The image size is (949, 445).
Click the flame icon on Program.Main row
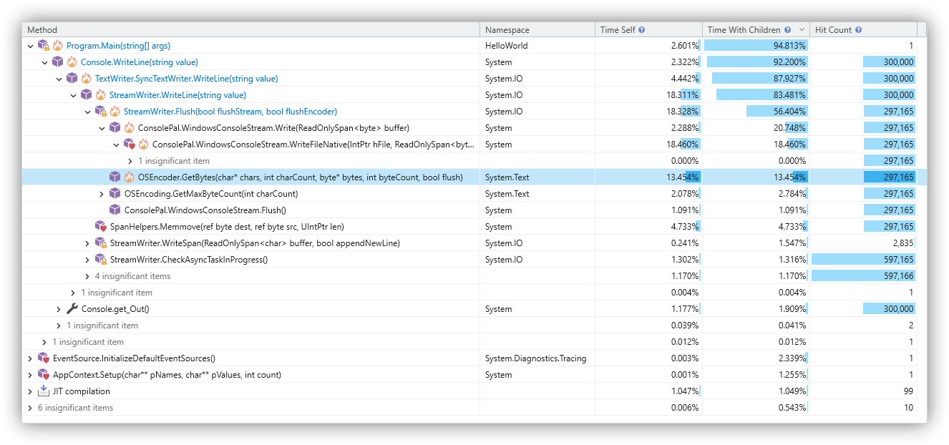pos(58,46)
